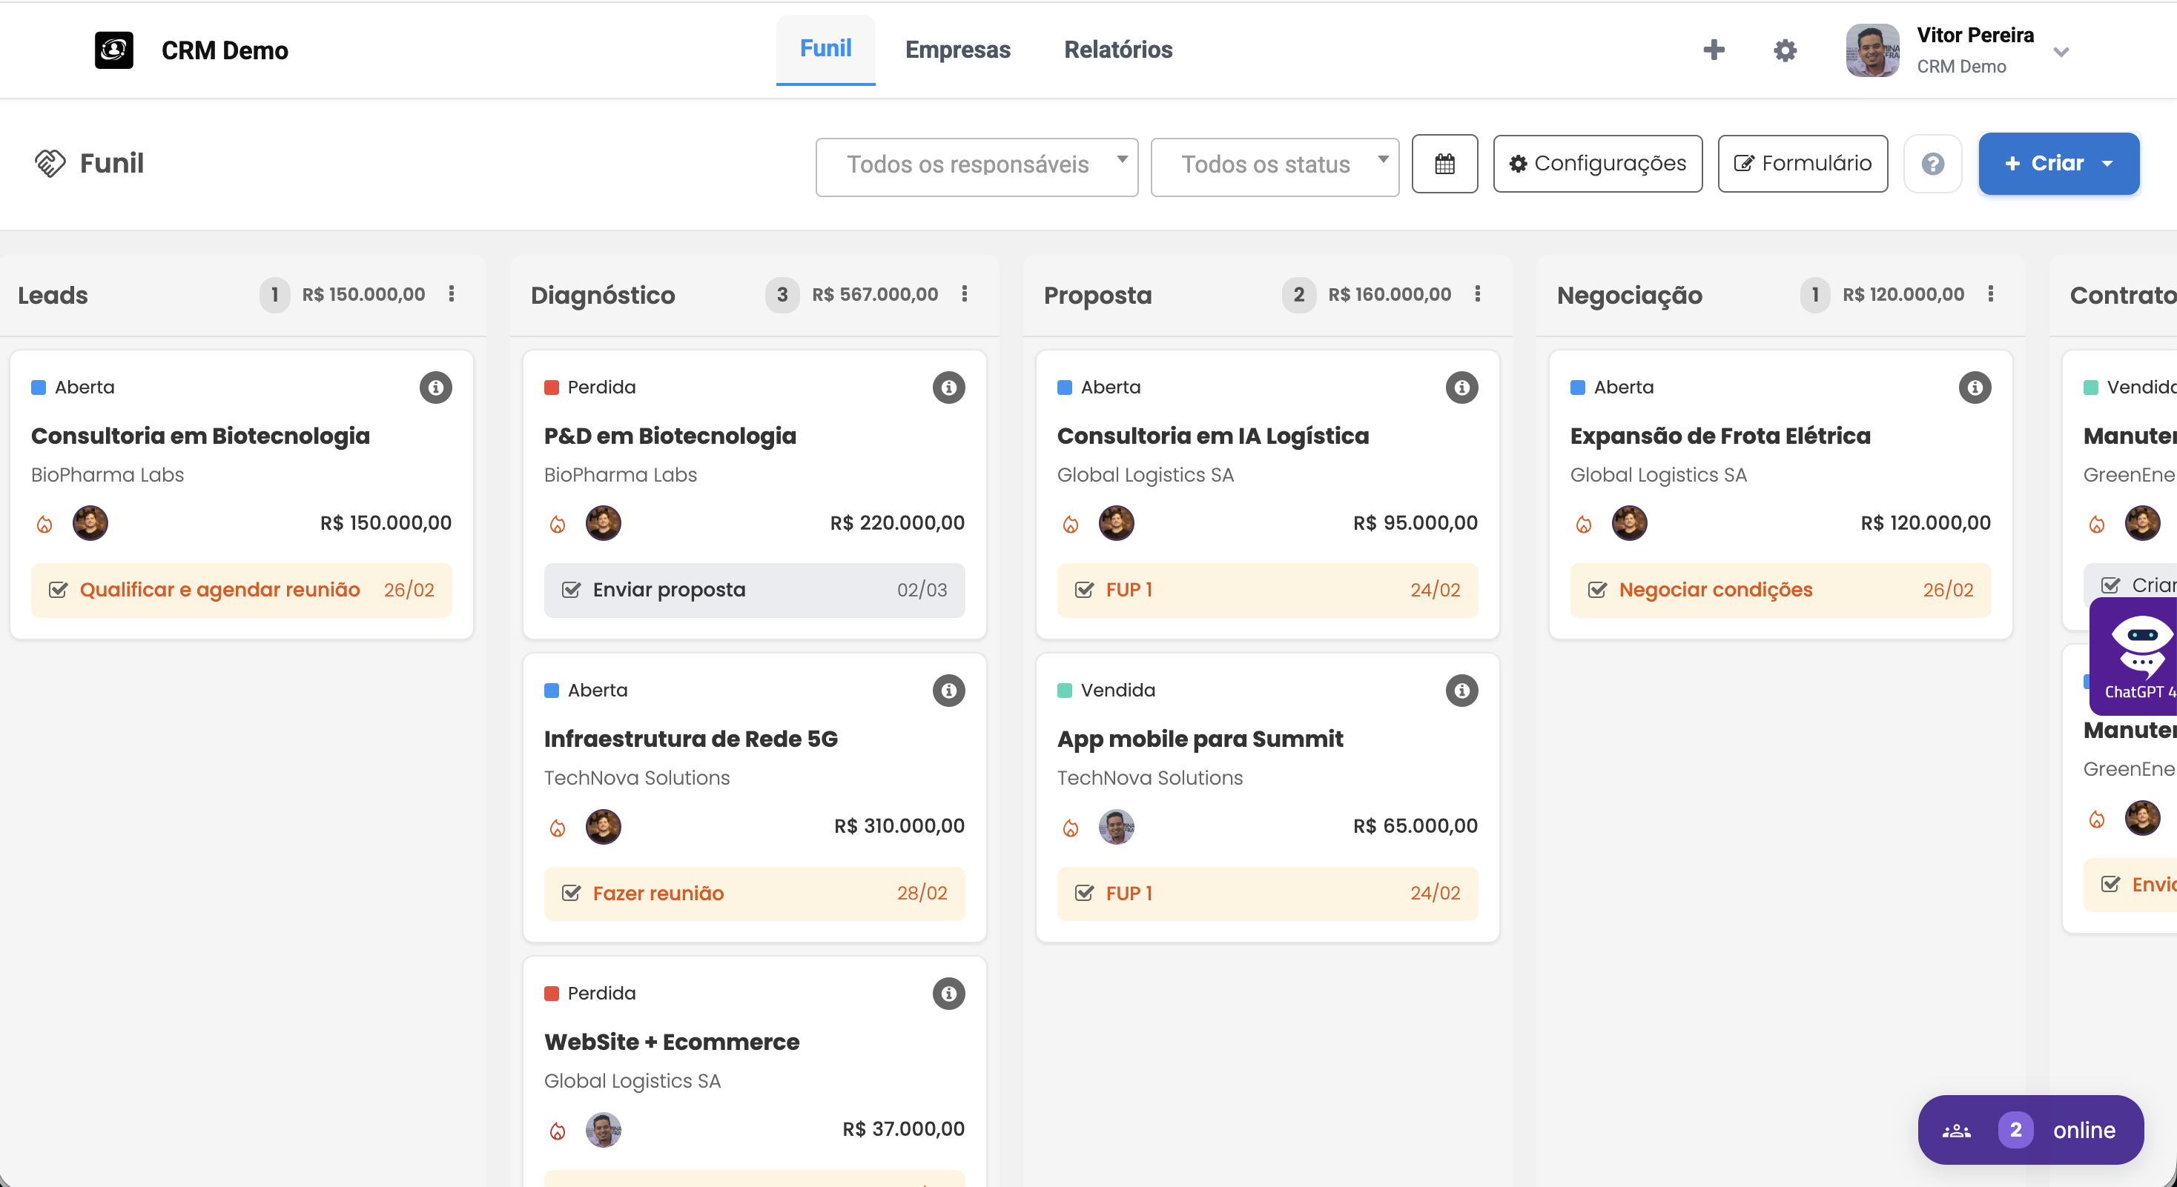Switch to the Relatórios tab
The height and width of the screenshot is (1187, 2177).
1118,50
